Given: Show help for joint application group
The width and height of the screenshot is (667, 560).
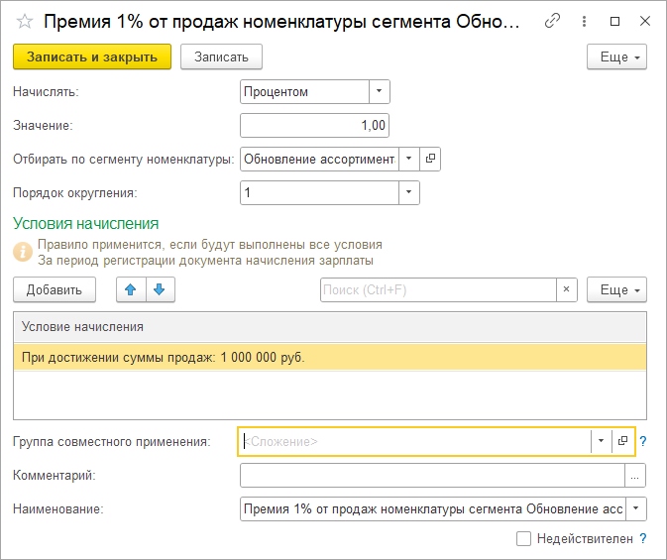Looking at the screenshot, I should point(643,441).
